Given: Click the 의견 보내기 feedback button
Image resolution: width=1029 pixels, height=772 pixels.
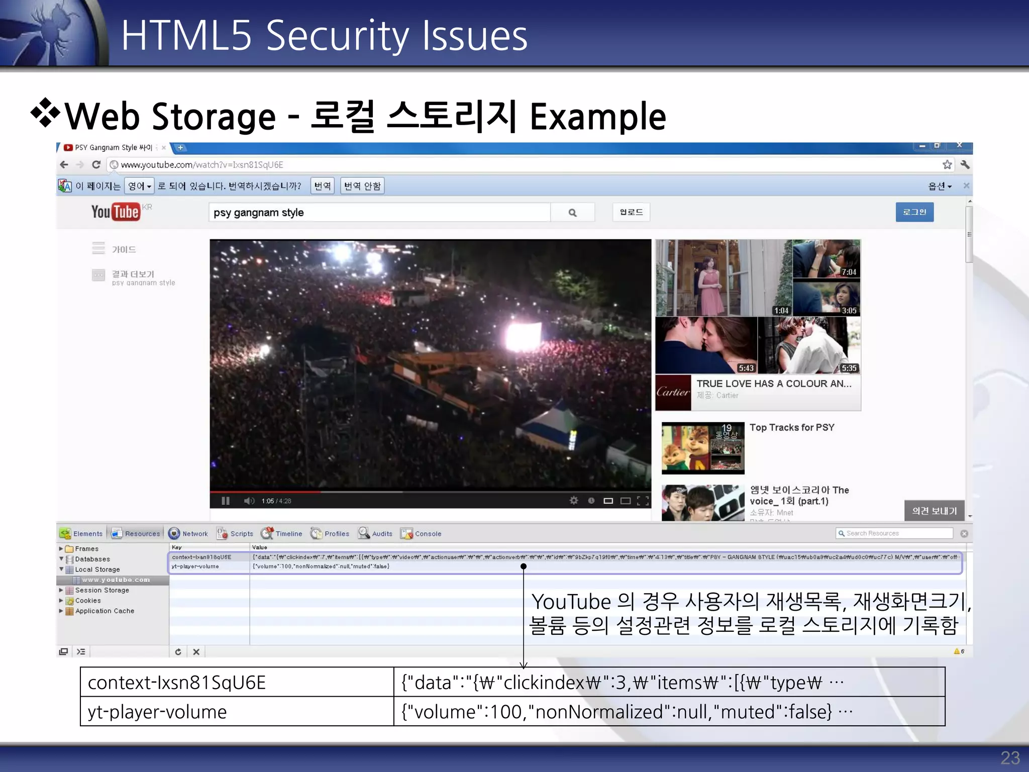Looking at the screenshot, I should 935,511.
